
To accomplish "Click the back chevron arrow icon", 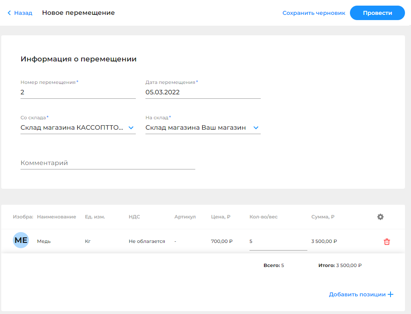I will 9,13.
